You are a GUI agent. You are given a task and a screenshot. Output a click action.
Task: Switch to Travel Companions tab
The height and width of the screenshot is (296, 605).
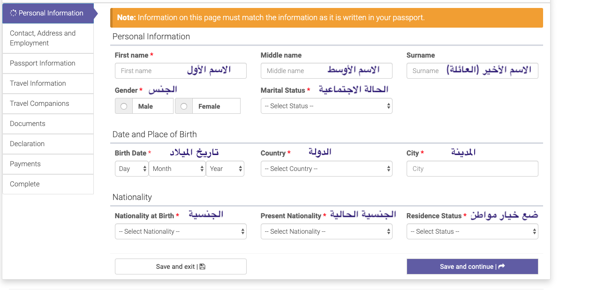click(x=39, y=104)
